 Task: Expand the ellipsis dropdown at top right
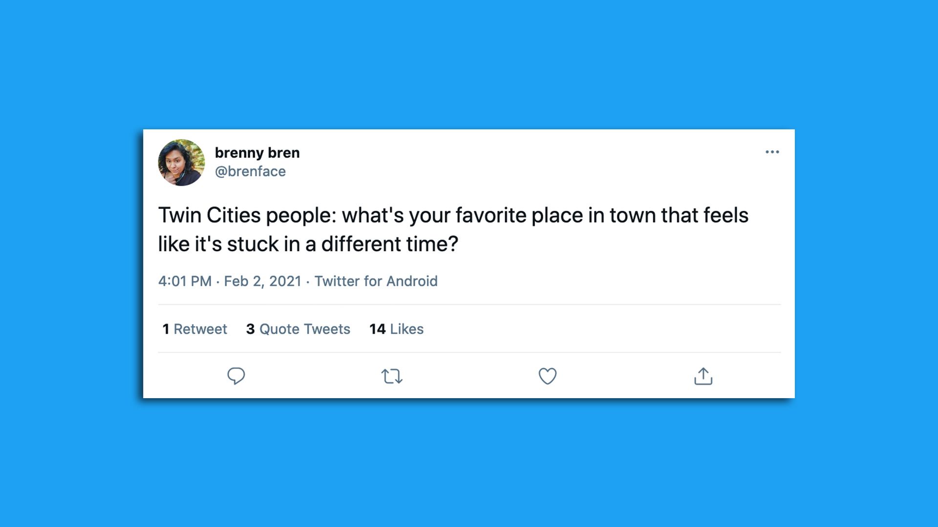coord(772,152)
